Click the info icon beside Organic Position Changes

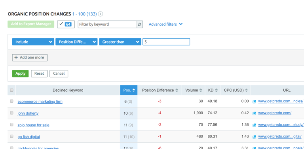pyautogui.click(x=101, y=14)
